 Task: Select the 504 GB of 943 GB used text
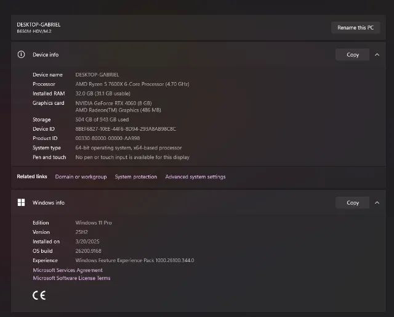pyautogui.click(x=102, y=120)
